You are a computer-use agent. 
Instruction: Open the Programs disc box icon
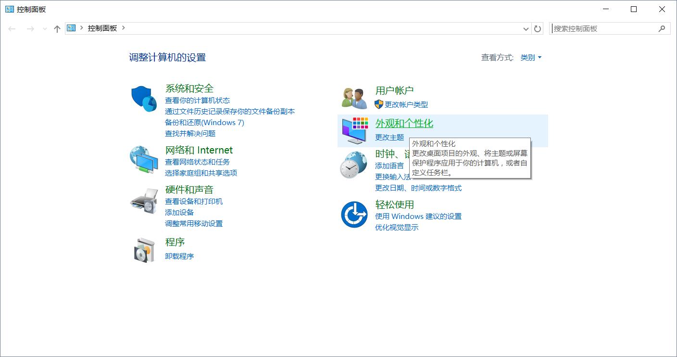(144, 250)
